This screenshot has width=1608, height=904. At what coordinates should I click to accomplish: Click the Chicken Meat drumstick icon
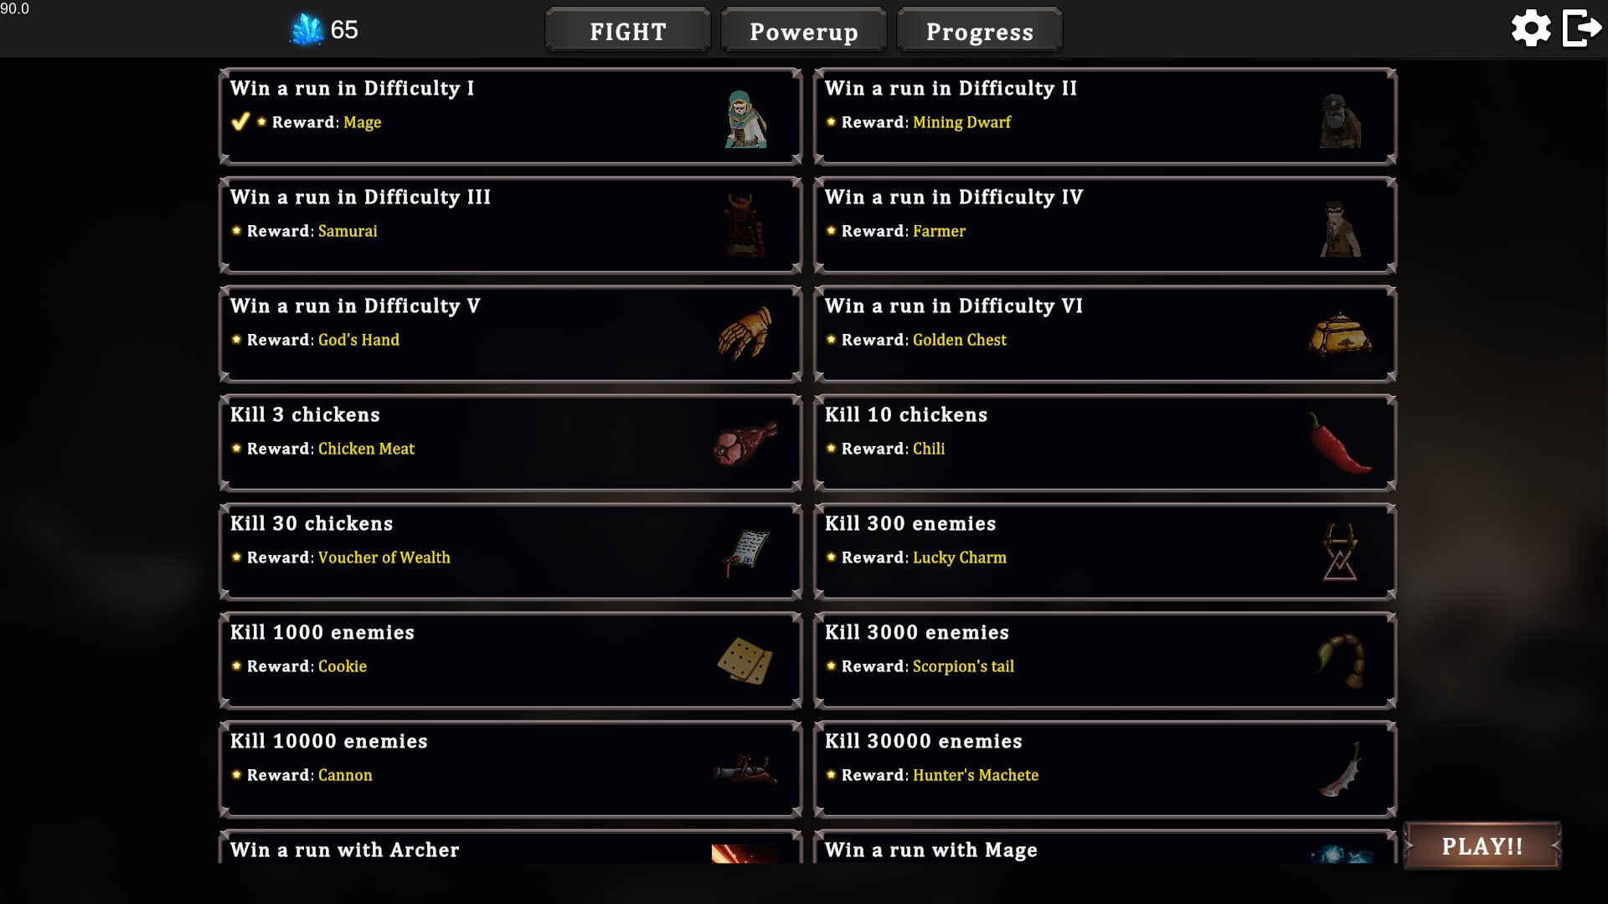(x=745, y=443)
